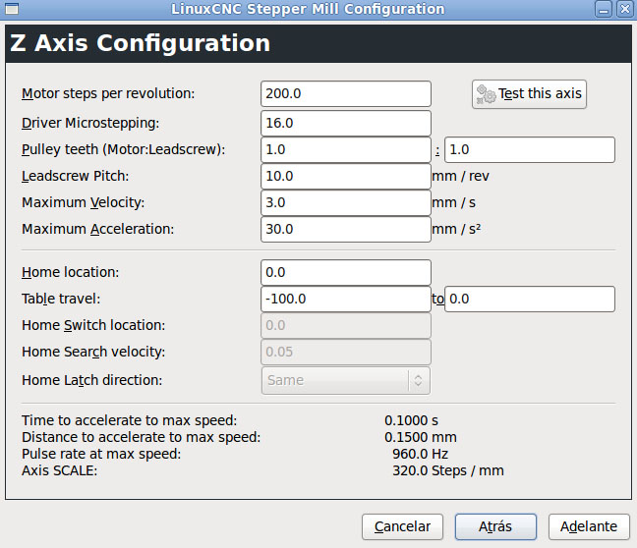
Task: Click the Cancelar button
Action: (402, 526)
